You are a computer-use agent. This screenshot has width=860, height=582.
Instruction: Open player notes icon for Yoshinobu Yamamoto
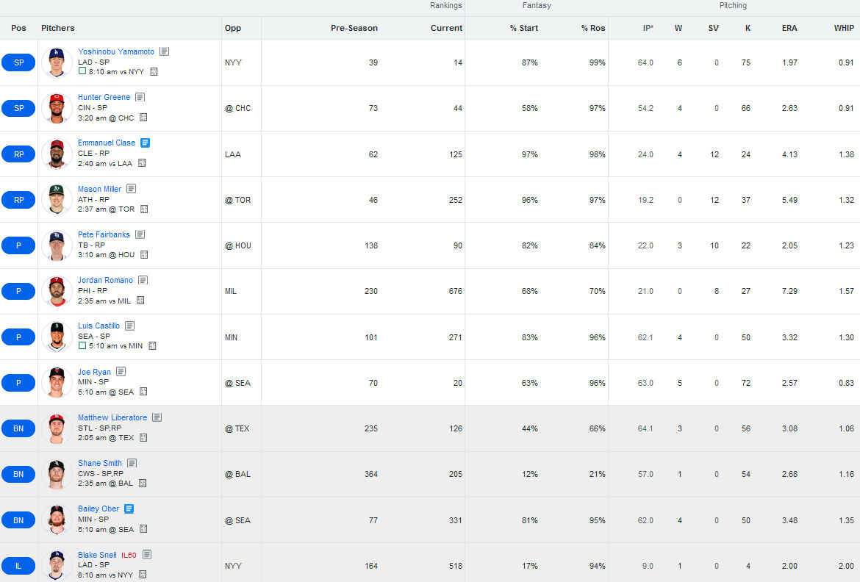(x=164, y=51)
